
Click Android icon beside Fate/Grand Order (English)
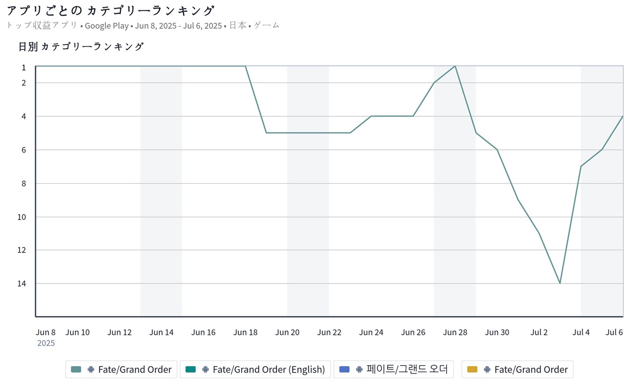pyautogui.click(x=205, y=370)
